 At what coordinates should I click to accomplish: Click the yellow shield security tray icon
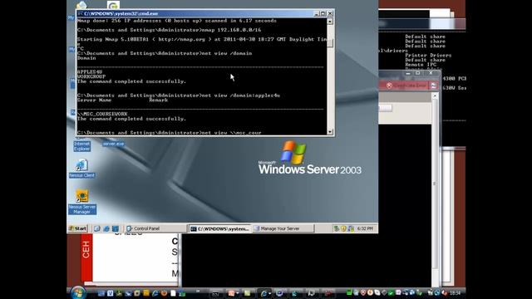tap(343, 228)
